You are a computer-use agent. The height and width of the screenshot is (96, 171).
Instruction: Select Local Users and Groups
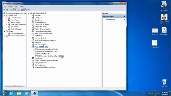(18, 25)
